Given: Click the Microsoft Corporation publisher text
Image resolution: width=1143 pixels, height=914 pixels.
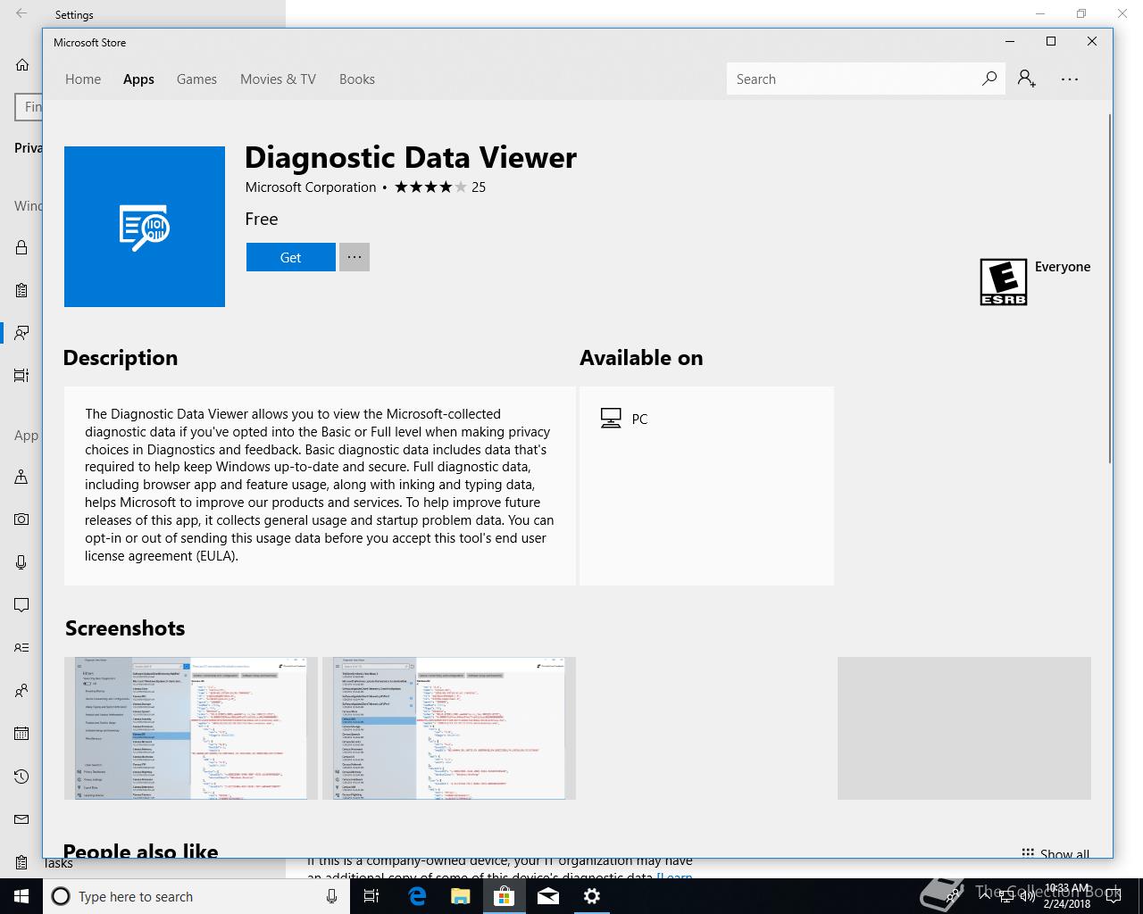Looking at the screenshot, I should (311, 187).
